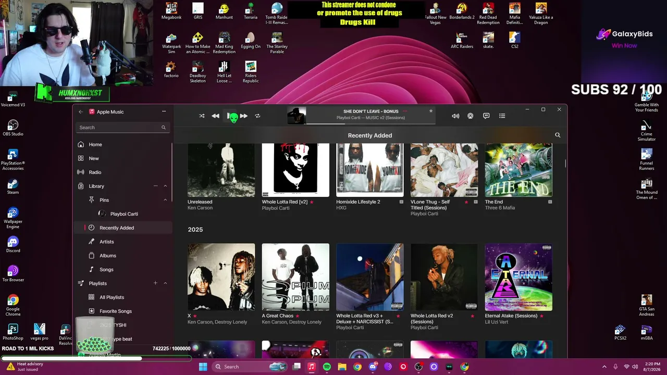Click the Three 6 Mafia artist link
The width and height of the screenshot is (667, 375).
[500, 208]
